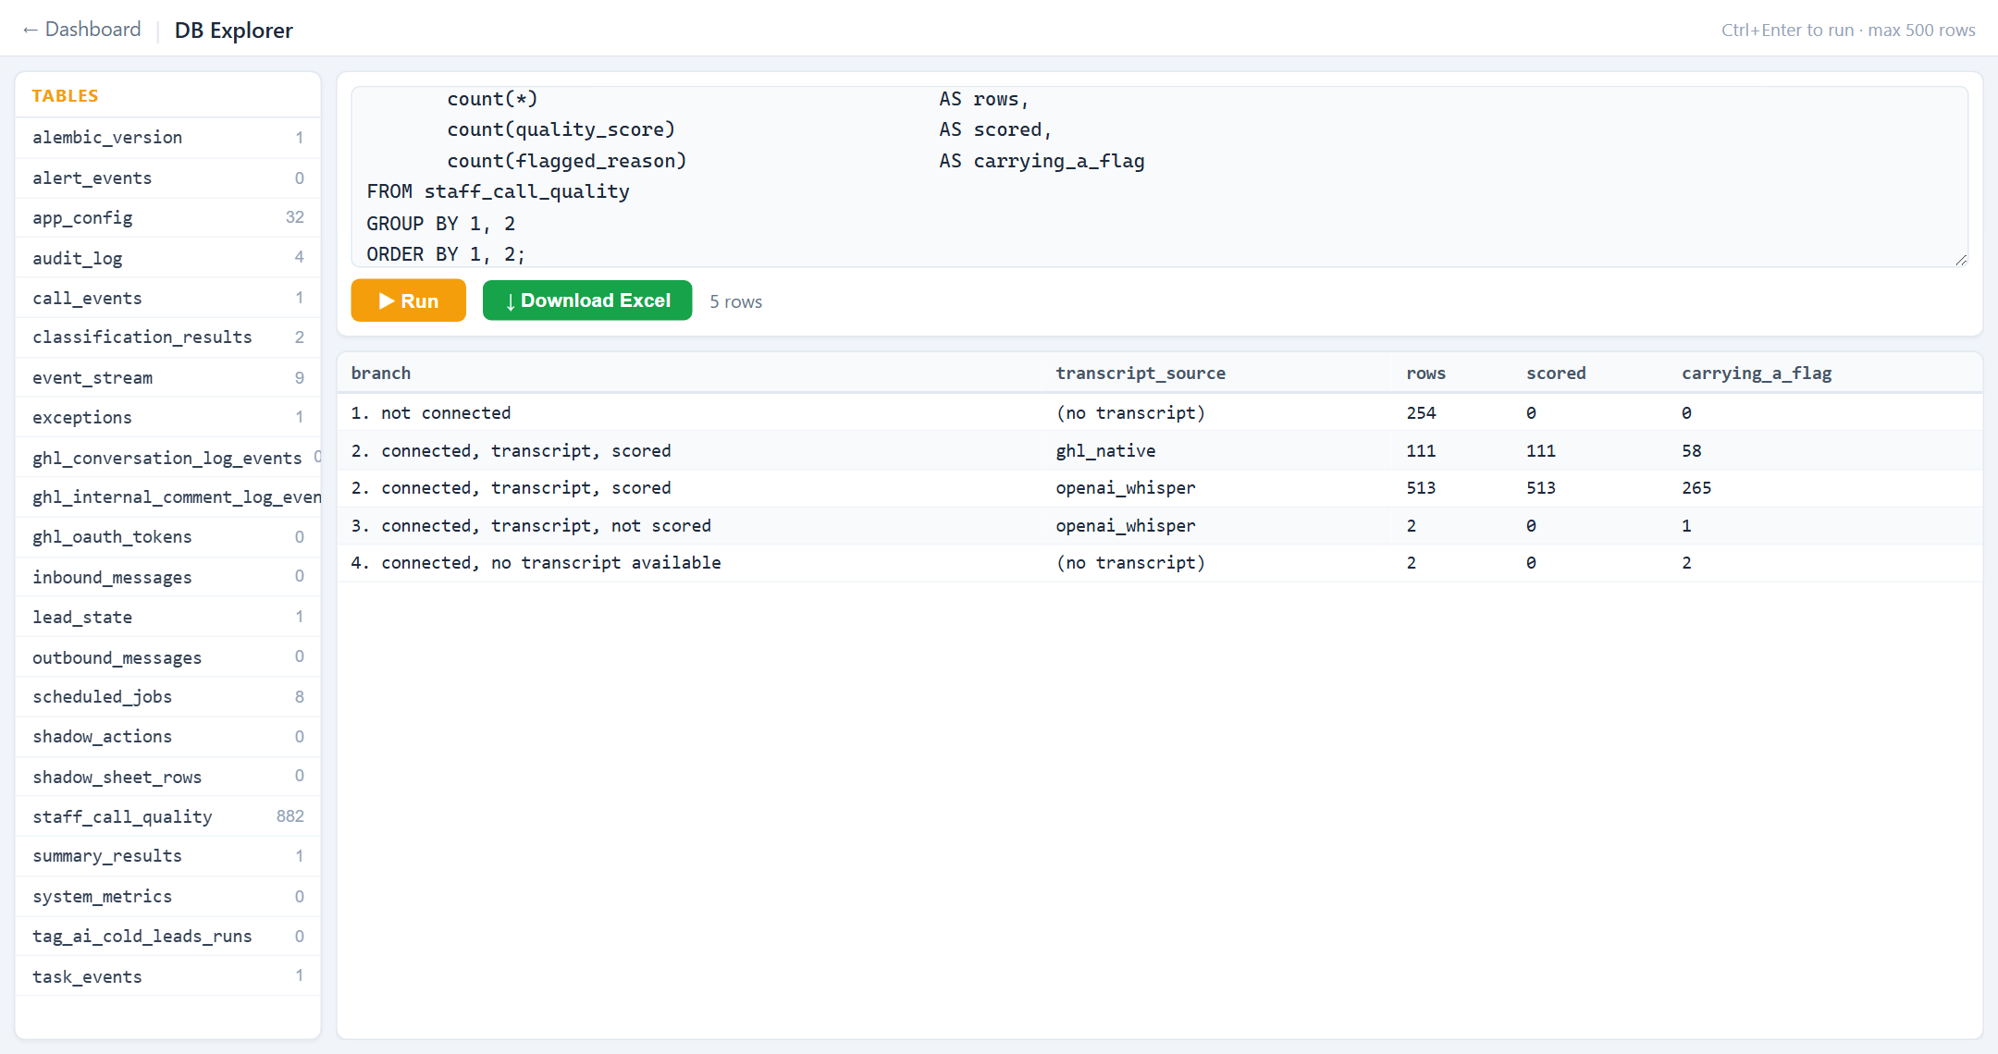Select tag_ai_cold_leads_runs table
The image size is (1998, 1054).
[167, 937]
